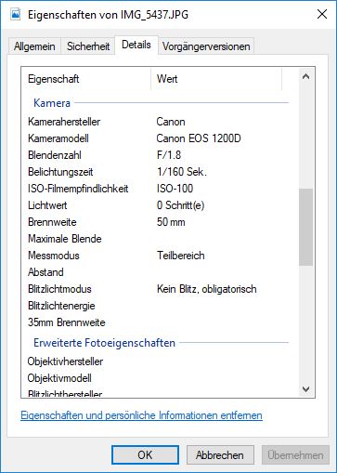Click the Blitzlichtmodus property label

[59, 289]
